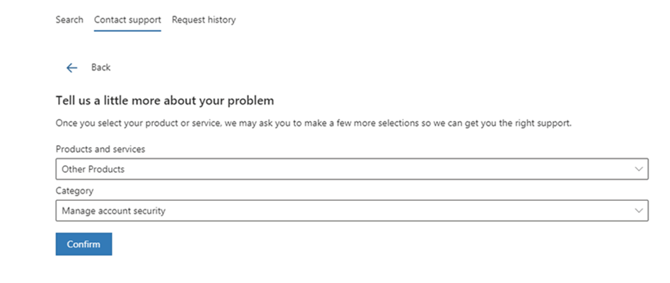The width and height of the screenshot is (670, 283).
Task: Click the heading about your problem
Action: [x=165, y=101]
